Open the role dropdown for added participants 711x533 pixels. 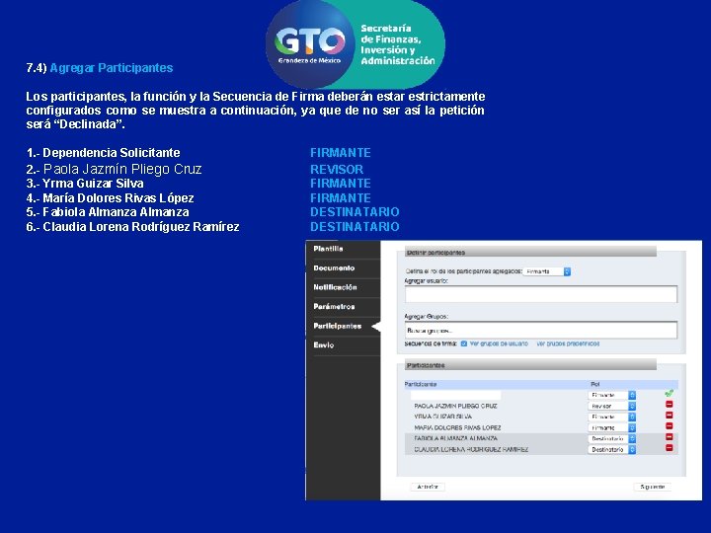click(547, 271)
